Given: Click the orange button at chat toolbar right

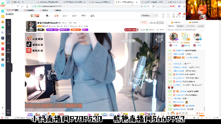Looking at the screenshot, I should tap(200, 113).
